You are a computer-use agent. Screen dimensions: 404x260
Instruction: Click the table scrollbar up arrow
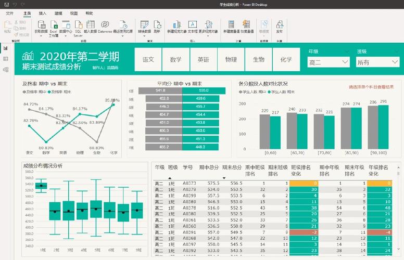(x=398, y=167)
